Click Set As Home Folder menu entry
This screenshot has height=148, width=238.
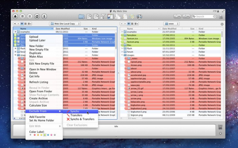[42, 121]
